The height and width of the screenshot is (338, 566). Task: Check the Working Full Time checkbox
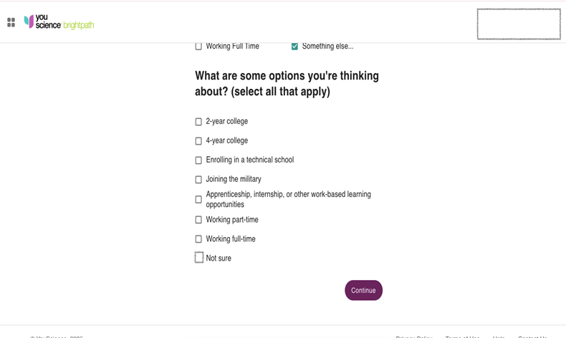[198, 47]
